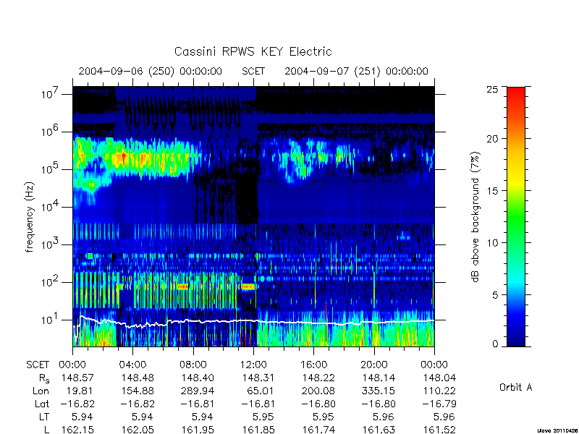Click the Lat value -16.79

439,404
